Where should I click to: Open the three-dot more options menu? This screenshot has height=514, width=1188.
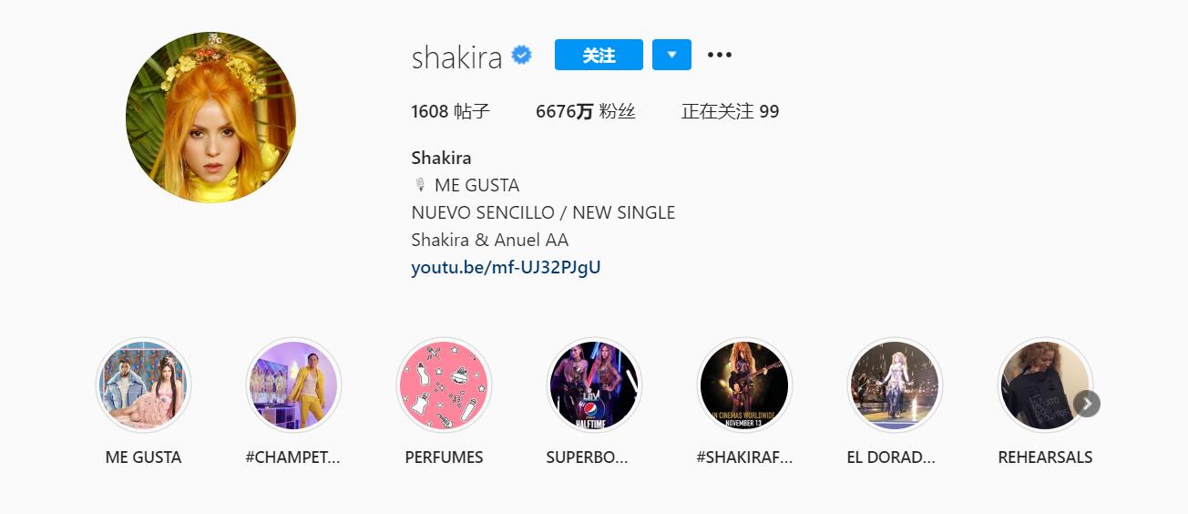coord(720,56)
